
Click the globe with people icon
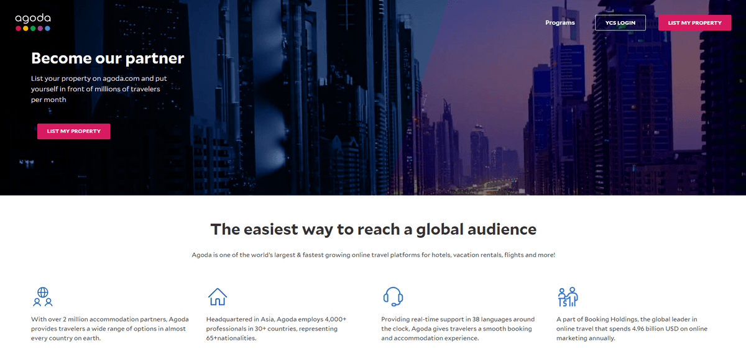43,296
